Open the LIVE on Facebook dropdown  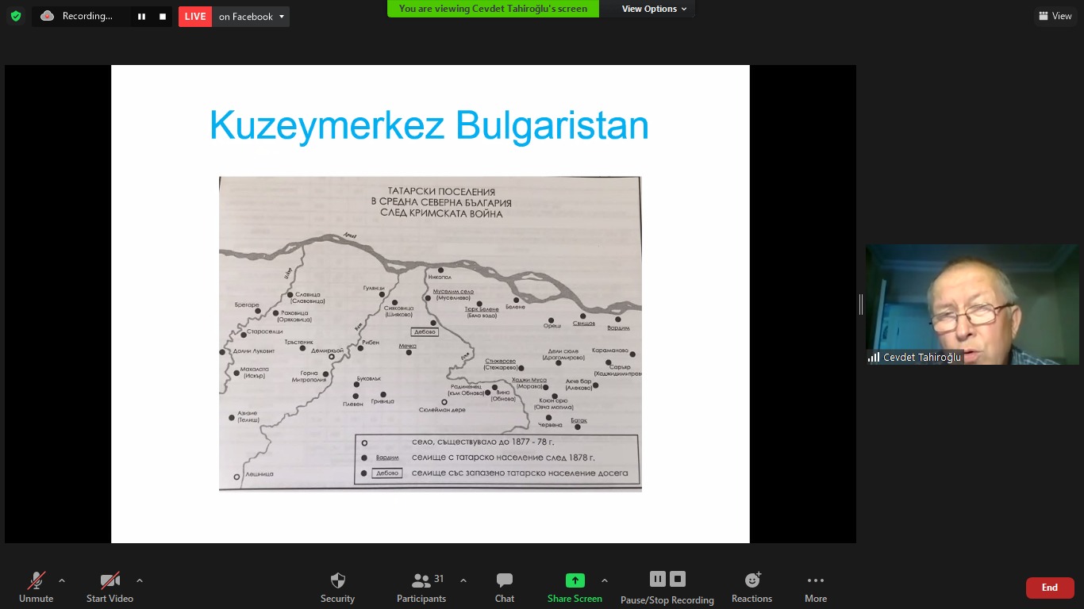[x=281, y=17]
